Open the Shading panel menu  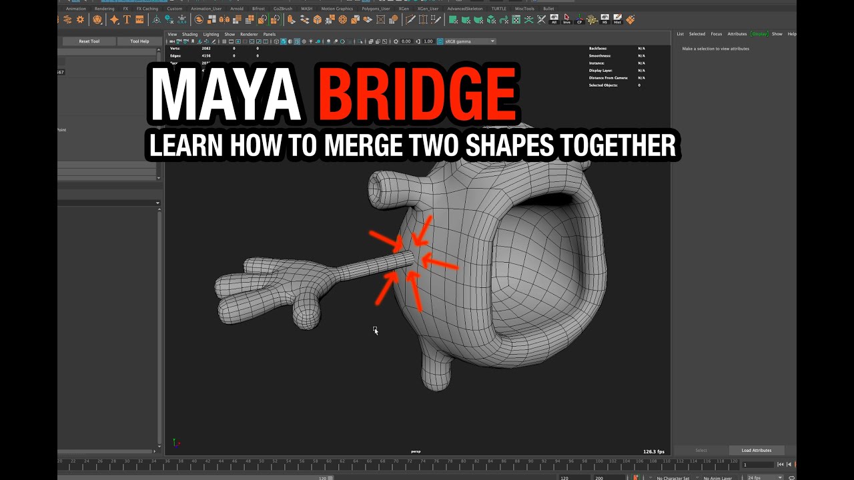(x=190, y=34)
